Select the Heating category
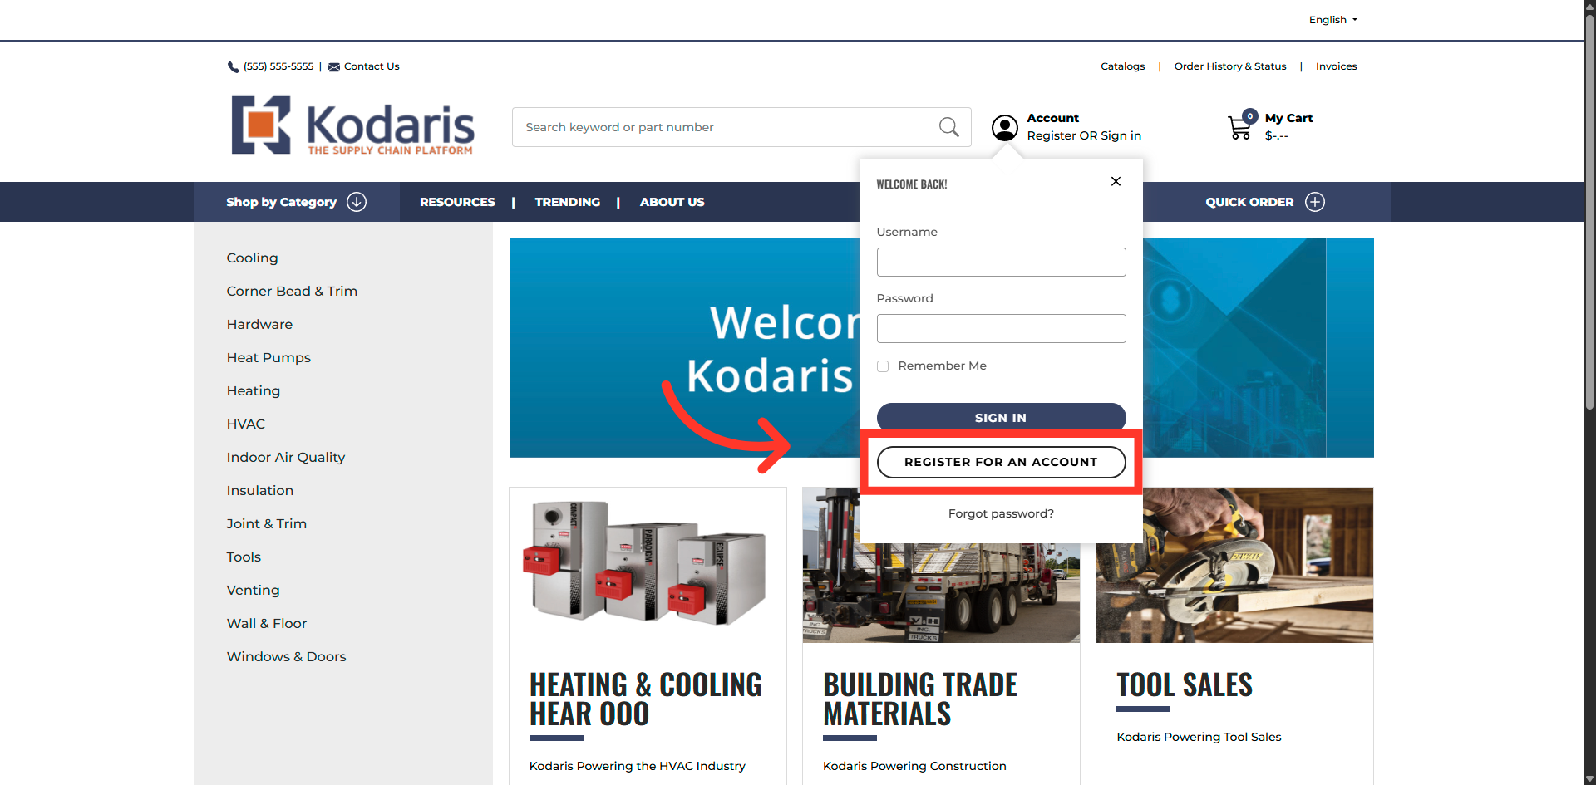1596x785 pixels. pyautogui.click(x=253, y=391)
